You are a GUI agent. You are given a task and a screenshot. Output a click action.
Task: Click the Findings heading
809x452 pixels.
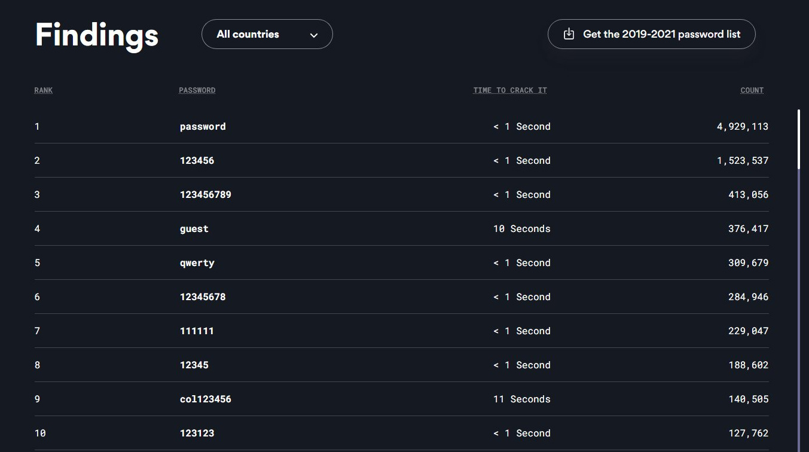click(x=97, y=34)
